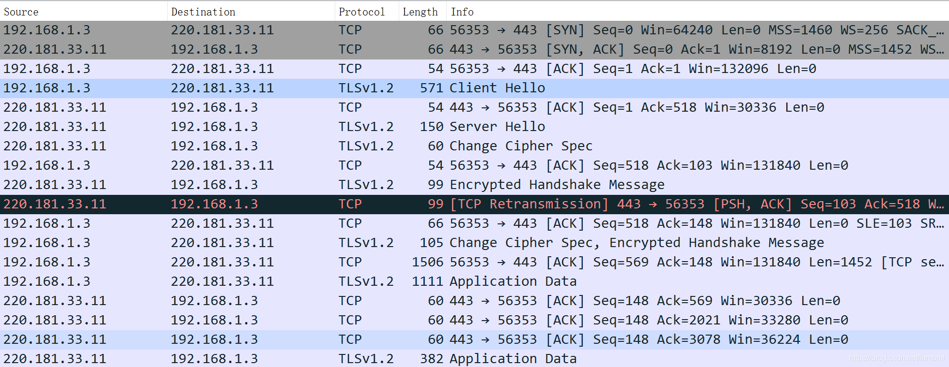Select the ACK packet with Ack=3078
This screenshot has height=367, width=949.
474,339
